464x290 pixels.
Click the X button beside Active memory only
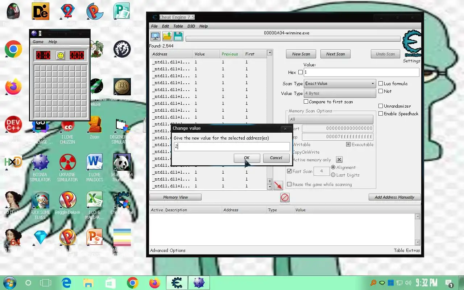point(339,159)
